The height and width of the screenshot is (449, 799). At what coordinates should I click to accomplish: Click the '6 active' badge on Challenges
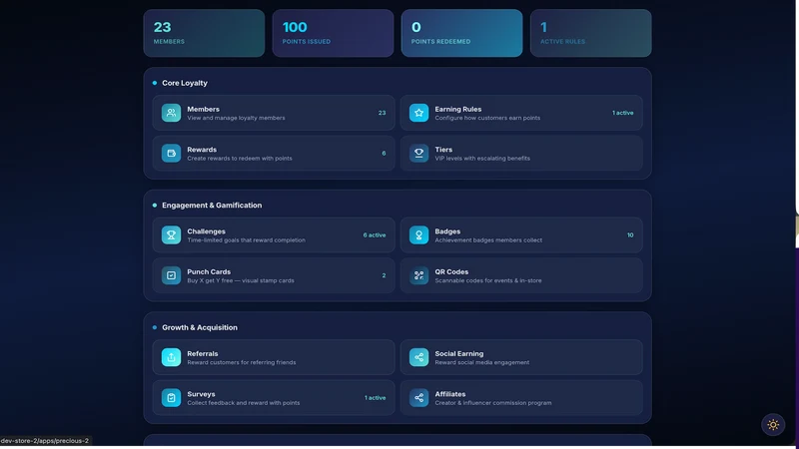coord(375,235)
